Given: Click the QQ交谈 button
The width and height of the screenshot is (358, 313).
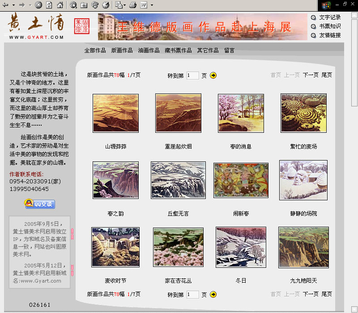Looking at the screenshot, I should click(x=40, y=203).
